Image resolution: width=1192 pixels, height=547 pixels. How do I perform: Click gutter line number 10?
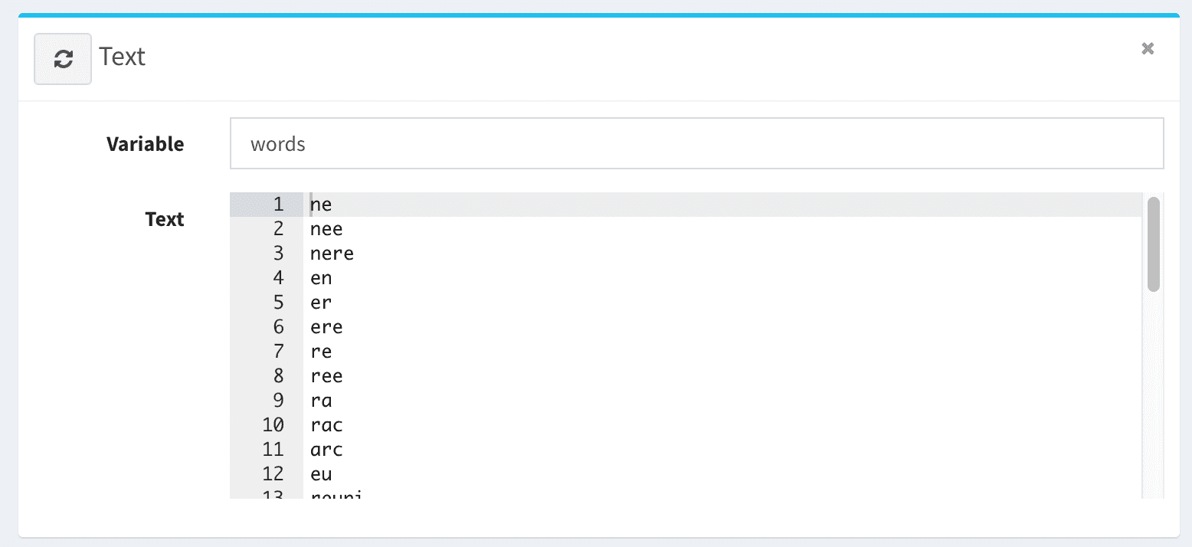click(273, 425)
